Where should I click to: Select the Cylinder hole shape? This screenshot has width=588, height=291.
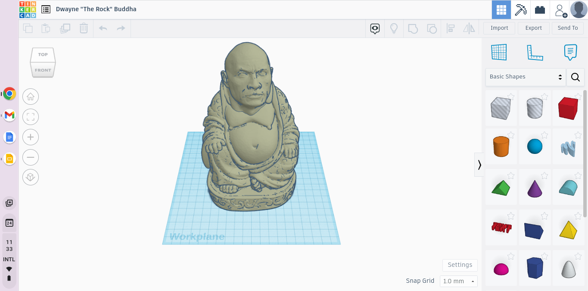click(x=535, y=108)
